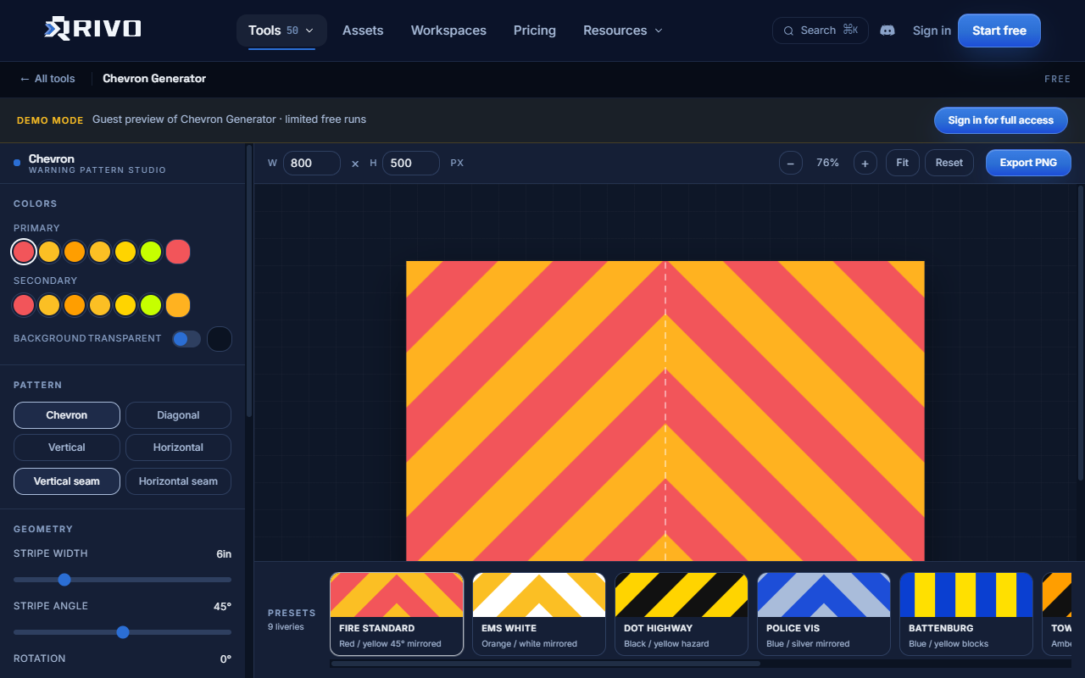Click the Start free button
This screenshot has width=1085, height=678.
[x=999, y=31]
